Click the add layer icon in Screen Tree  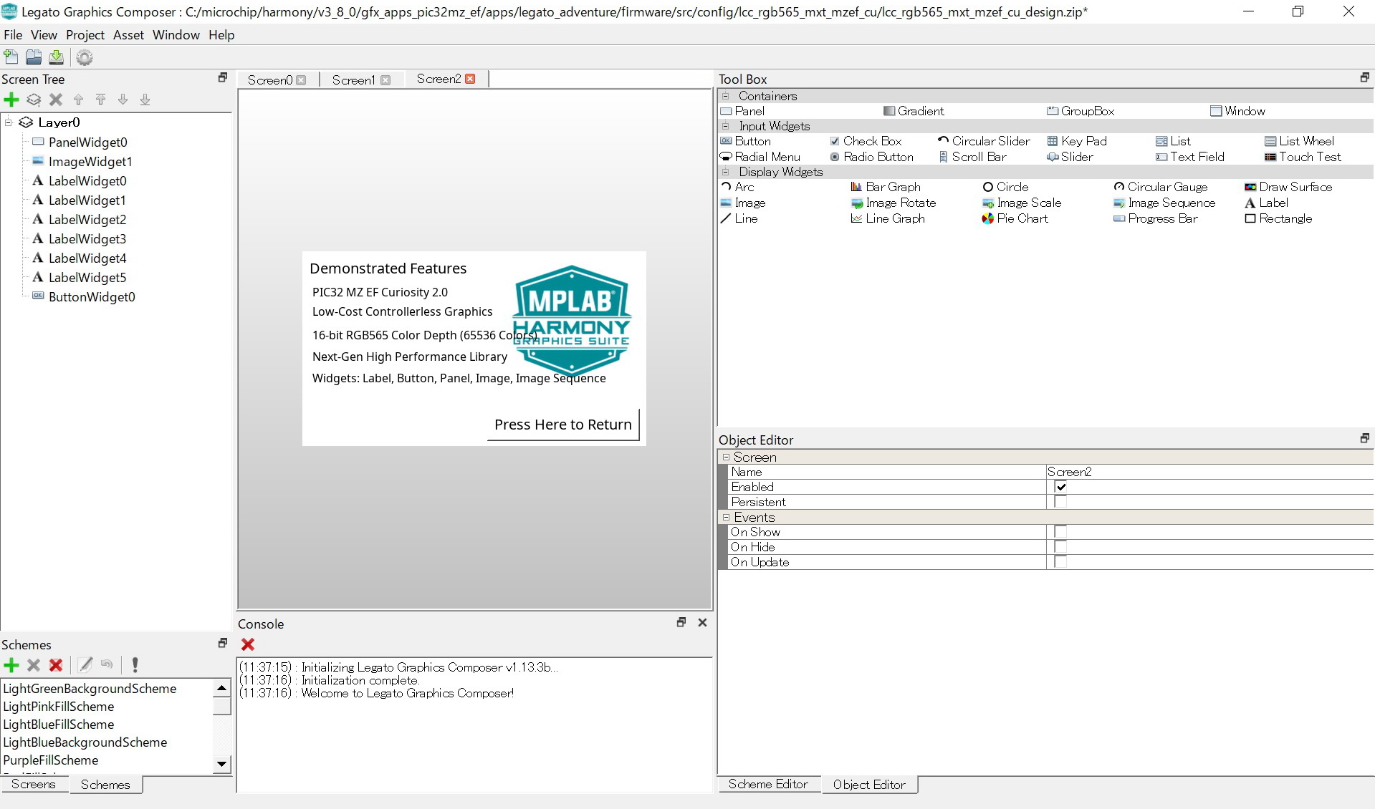(34, 100)
